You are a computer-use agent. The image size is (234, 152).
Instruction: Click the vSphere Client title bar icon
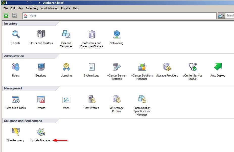click(x=3, y=3)
